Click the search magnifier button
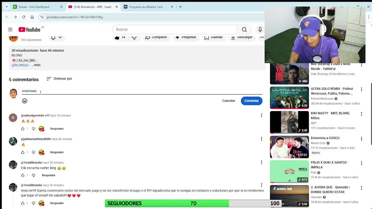The height and width of the screenshot is (209, 372). coord(244,29)
